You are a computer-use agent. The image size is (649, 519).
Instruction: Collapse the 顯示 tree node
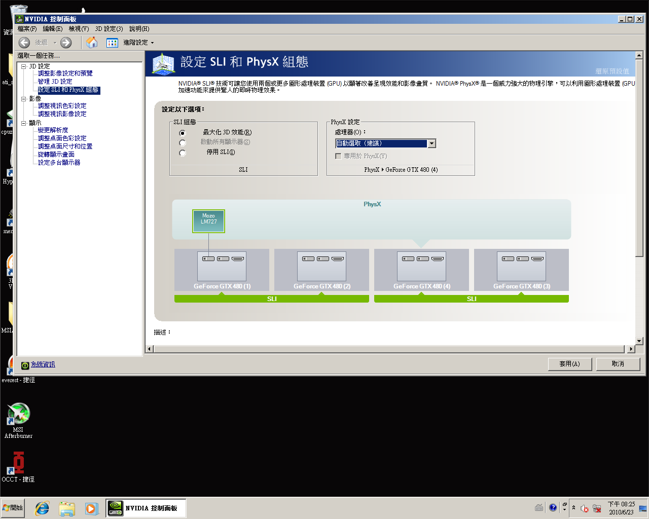23,123
